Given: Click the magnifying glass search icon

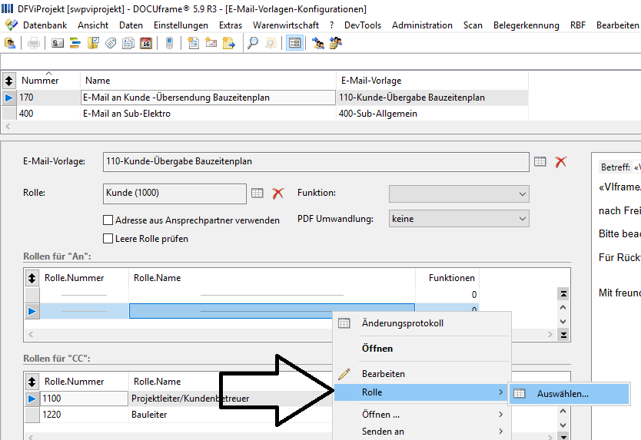Looking at the screenshot, I should tap(253, 43).
